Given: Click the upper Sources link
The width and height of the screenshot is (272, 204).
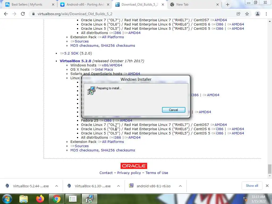Looking at the screenshot, I should coord(82,41).
